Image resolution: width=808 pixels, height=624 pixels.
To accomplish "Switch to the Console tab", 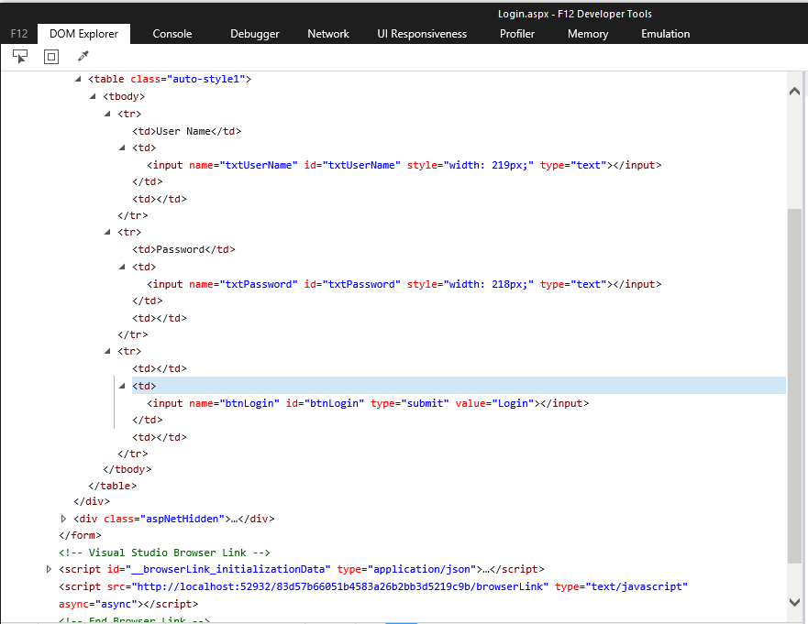I will click(172, 34).
